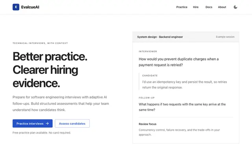Viewport: 252px width, 157px height.
Task: Open the About nav link
Action: (x=222, y=7)
